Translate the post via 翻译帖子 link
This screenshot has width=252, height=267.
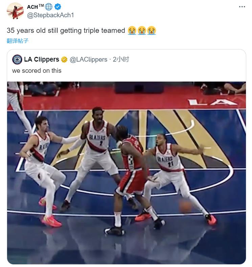(18, 41)
